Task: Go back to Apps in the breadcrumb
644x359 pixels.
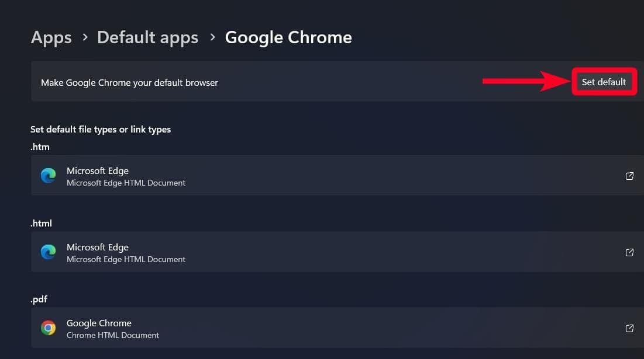Action: click(51, 38)
